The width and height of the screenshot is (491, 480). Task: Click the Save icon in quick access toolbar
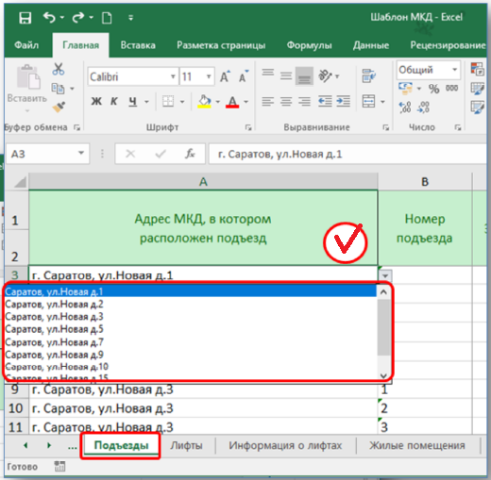25,17
